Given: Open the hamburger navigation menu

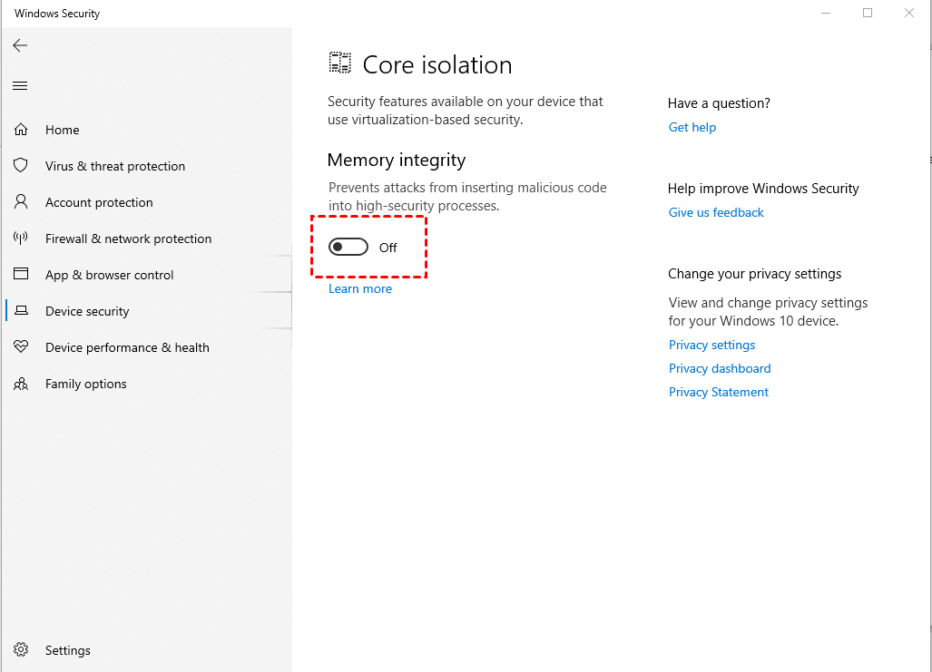Looking at the screenshot, I should click(x=20, y=85).
